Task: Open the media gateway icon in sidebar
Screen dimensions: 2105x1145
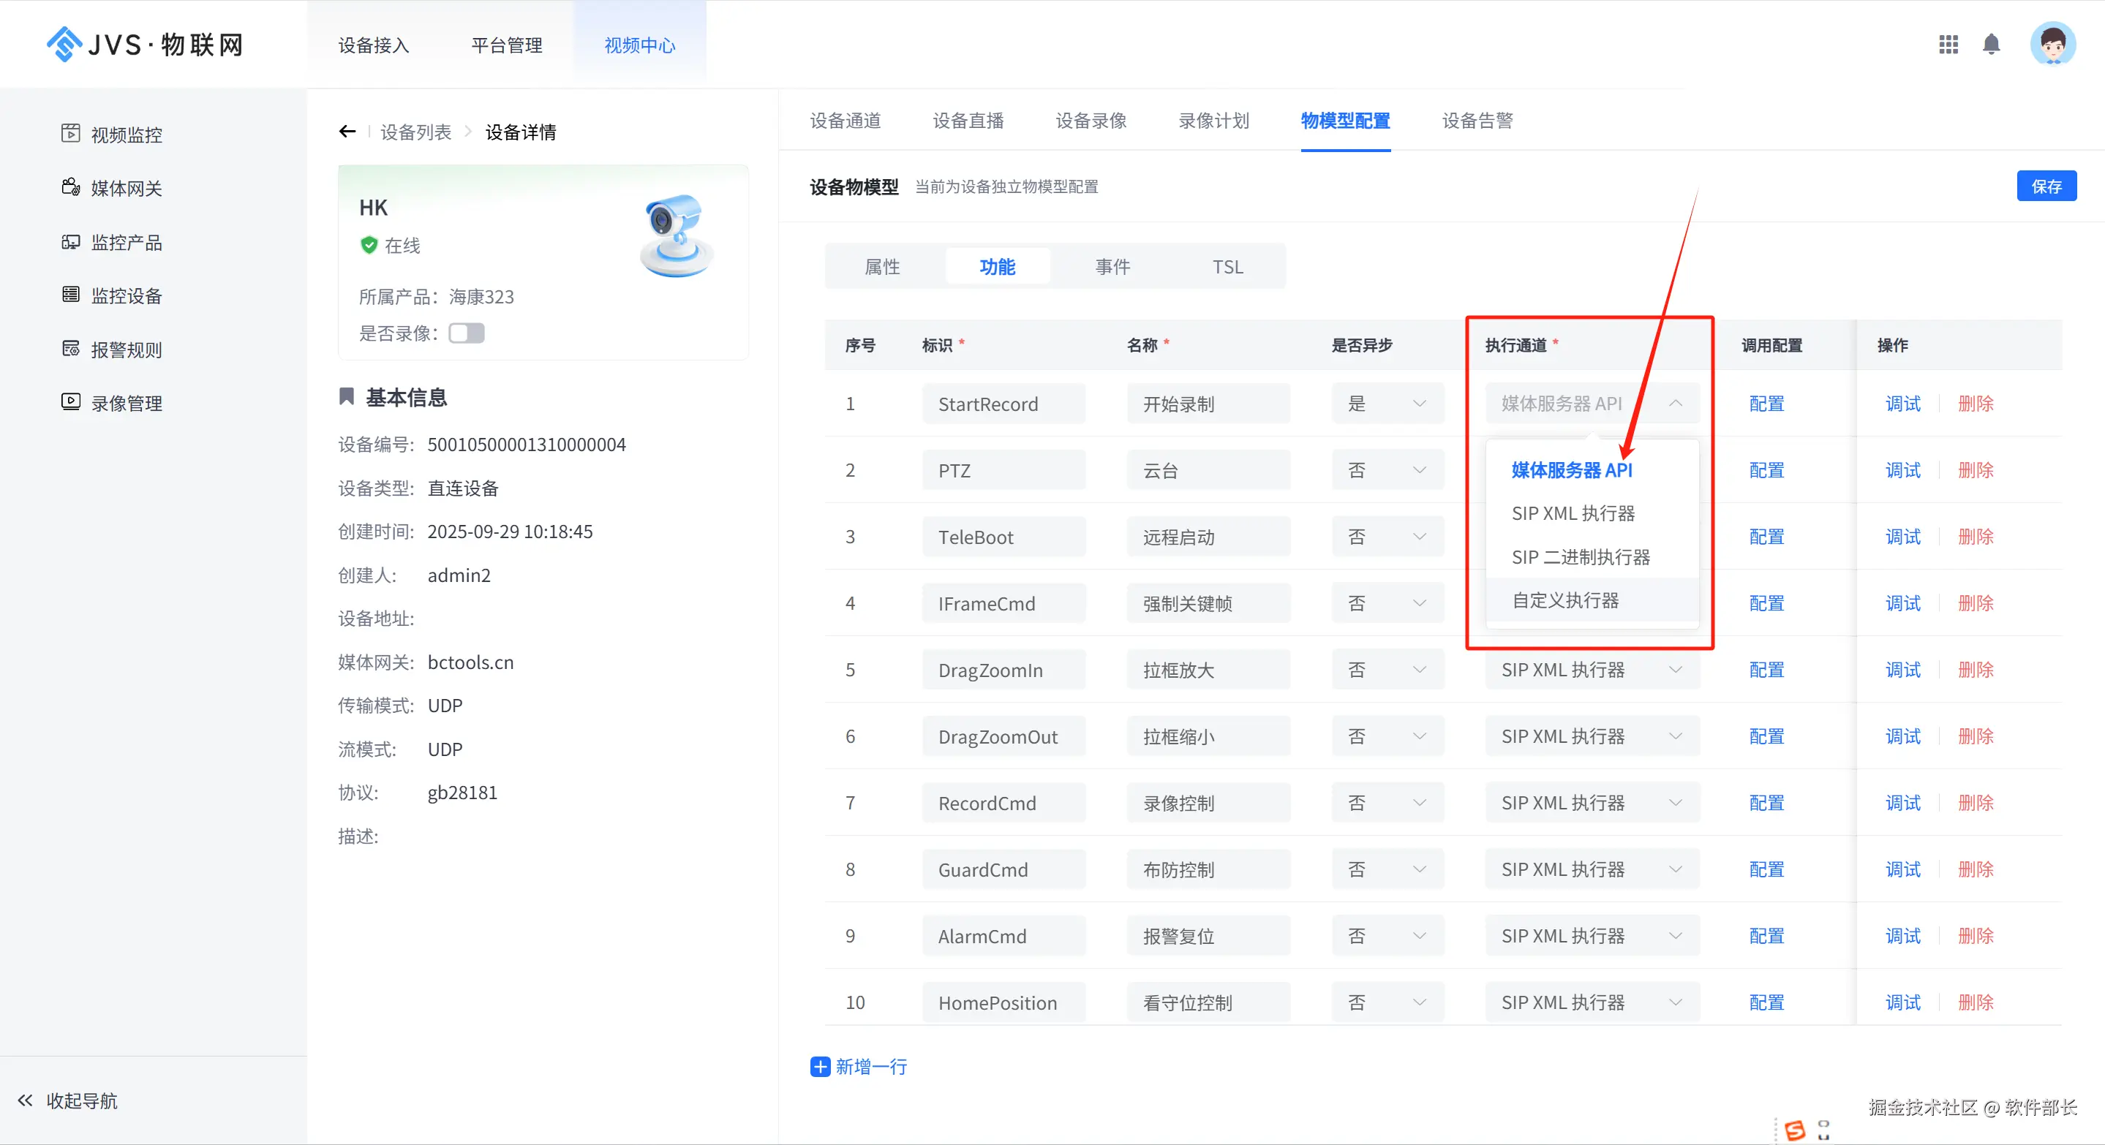Action: click(x=70, y=187)
